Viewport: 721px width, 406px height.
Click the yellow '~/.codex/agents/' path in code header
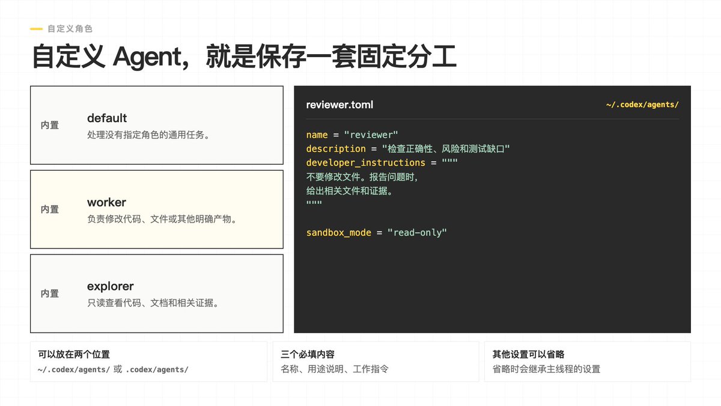click(x=642, y=105)
